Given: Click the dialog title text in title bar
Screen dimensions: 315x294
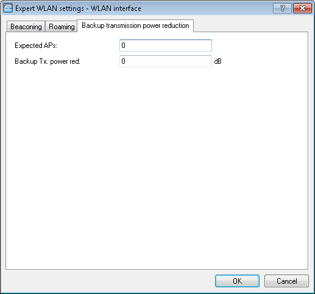Looking at the screenshot, I should click(78, 9).
